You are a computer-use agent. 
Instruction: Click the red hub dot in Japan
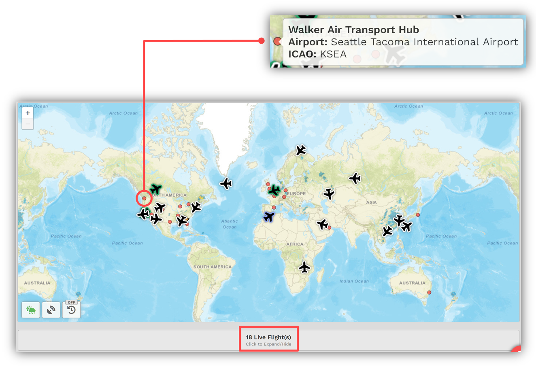click(x=418, y=215)
